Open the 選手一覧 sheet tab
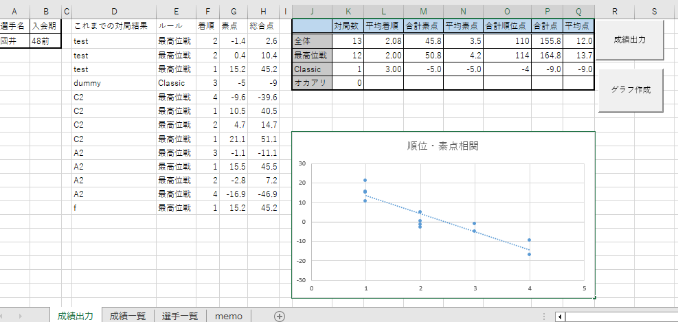678x322 pixels. [x=180, y=316]
